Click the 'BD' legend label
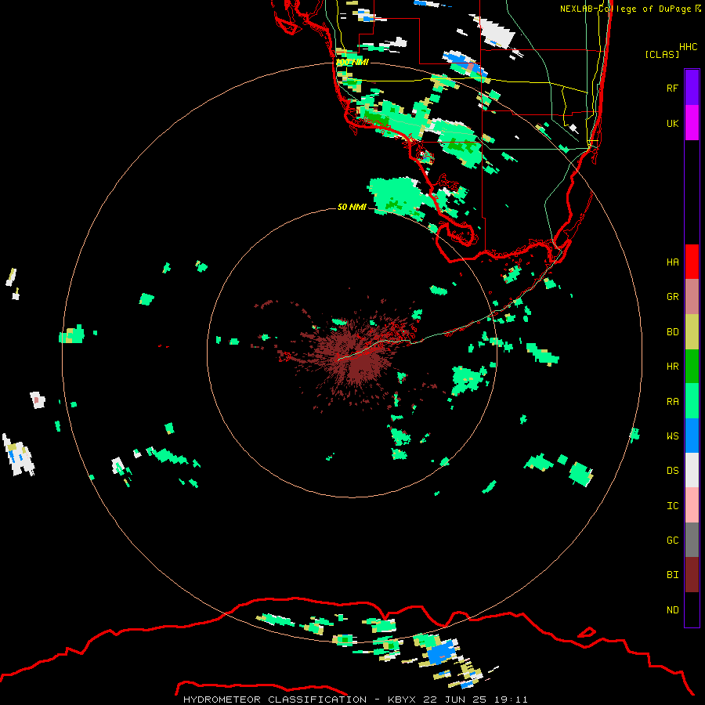 click(x=672, y=332)
